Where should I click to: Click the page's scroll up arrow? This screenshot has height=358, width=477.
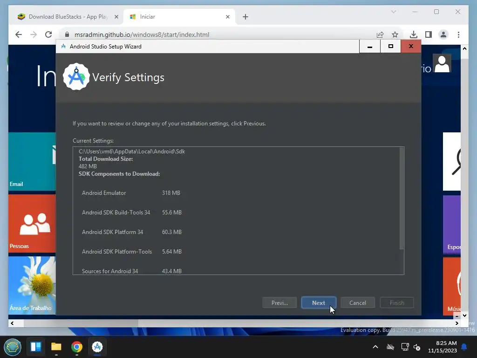tap(464, 48)
